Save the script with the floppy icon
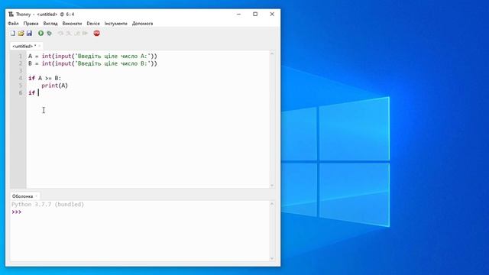 pyautogui.click(x=29, y=33)
